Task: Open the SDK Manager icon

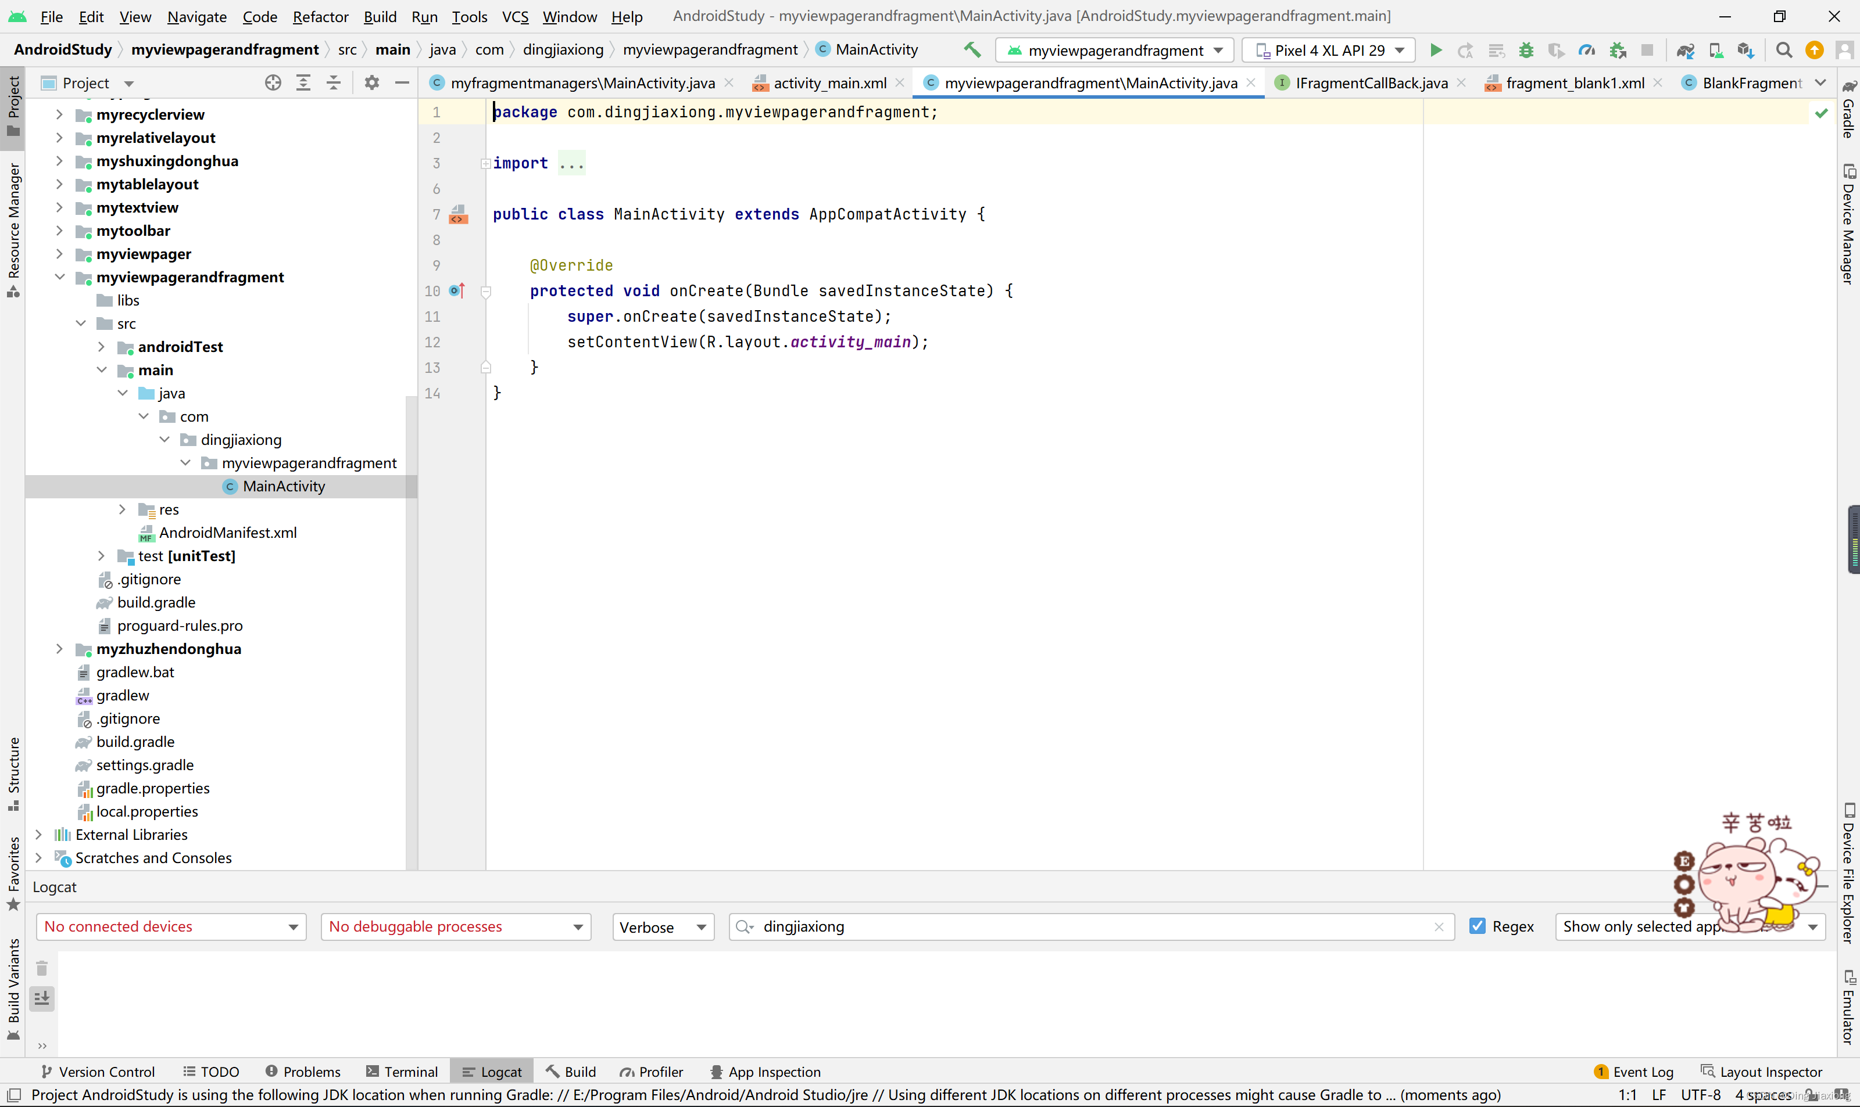Action: pos(1745,50)
